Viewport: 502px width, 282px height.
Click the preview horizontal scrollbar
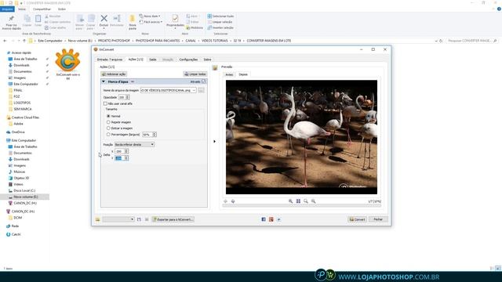(301, 205)
